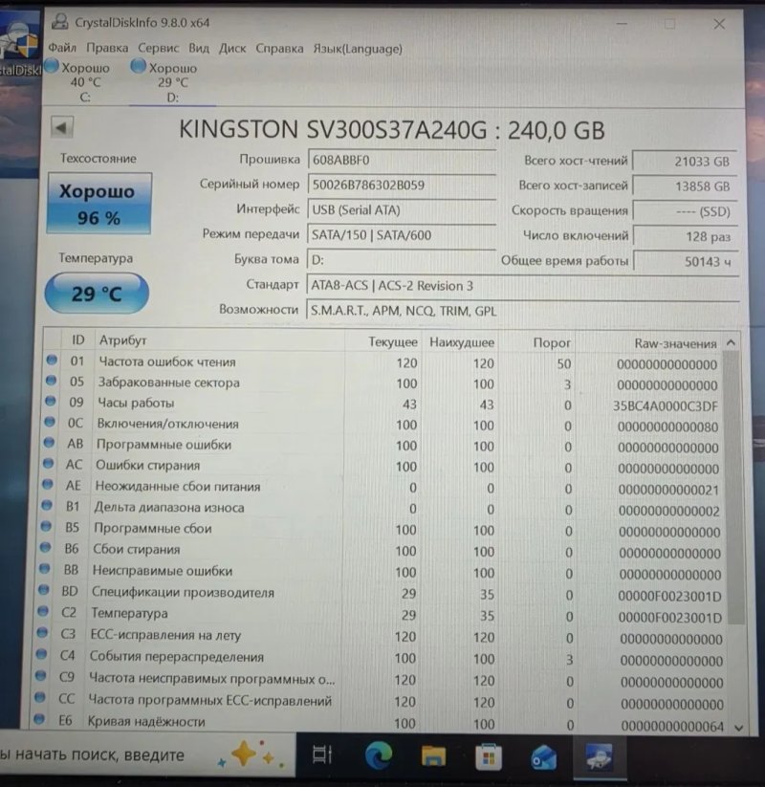
Task: Click the Наихудшее column header
Action: click(x=460, y=342)
